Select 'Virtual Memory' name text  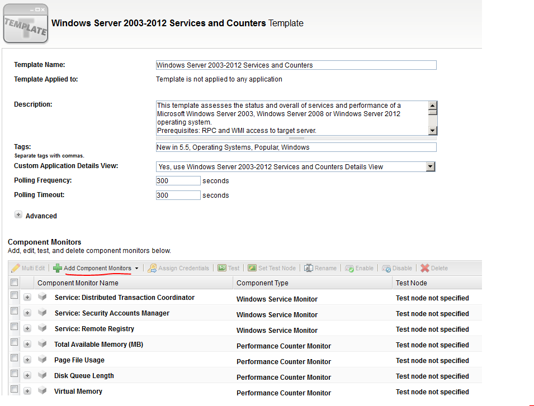point(78,391)
